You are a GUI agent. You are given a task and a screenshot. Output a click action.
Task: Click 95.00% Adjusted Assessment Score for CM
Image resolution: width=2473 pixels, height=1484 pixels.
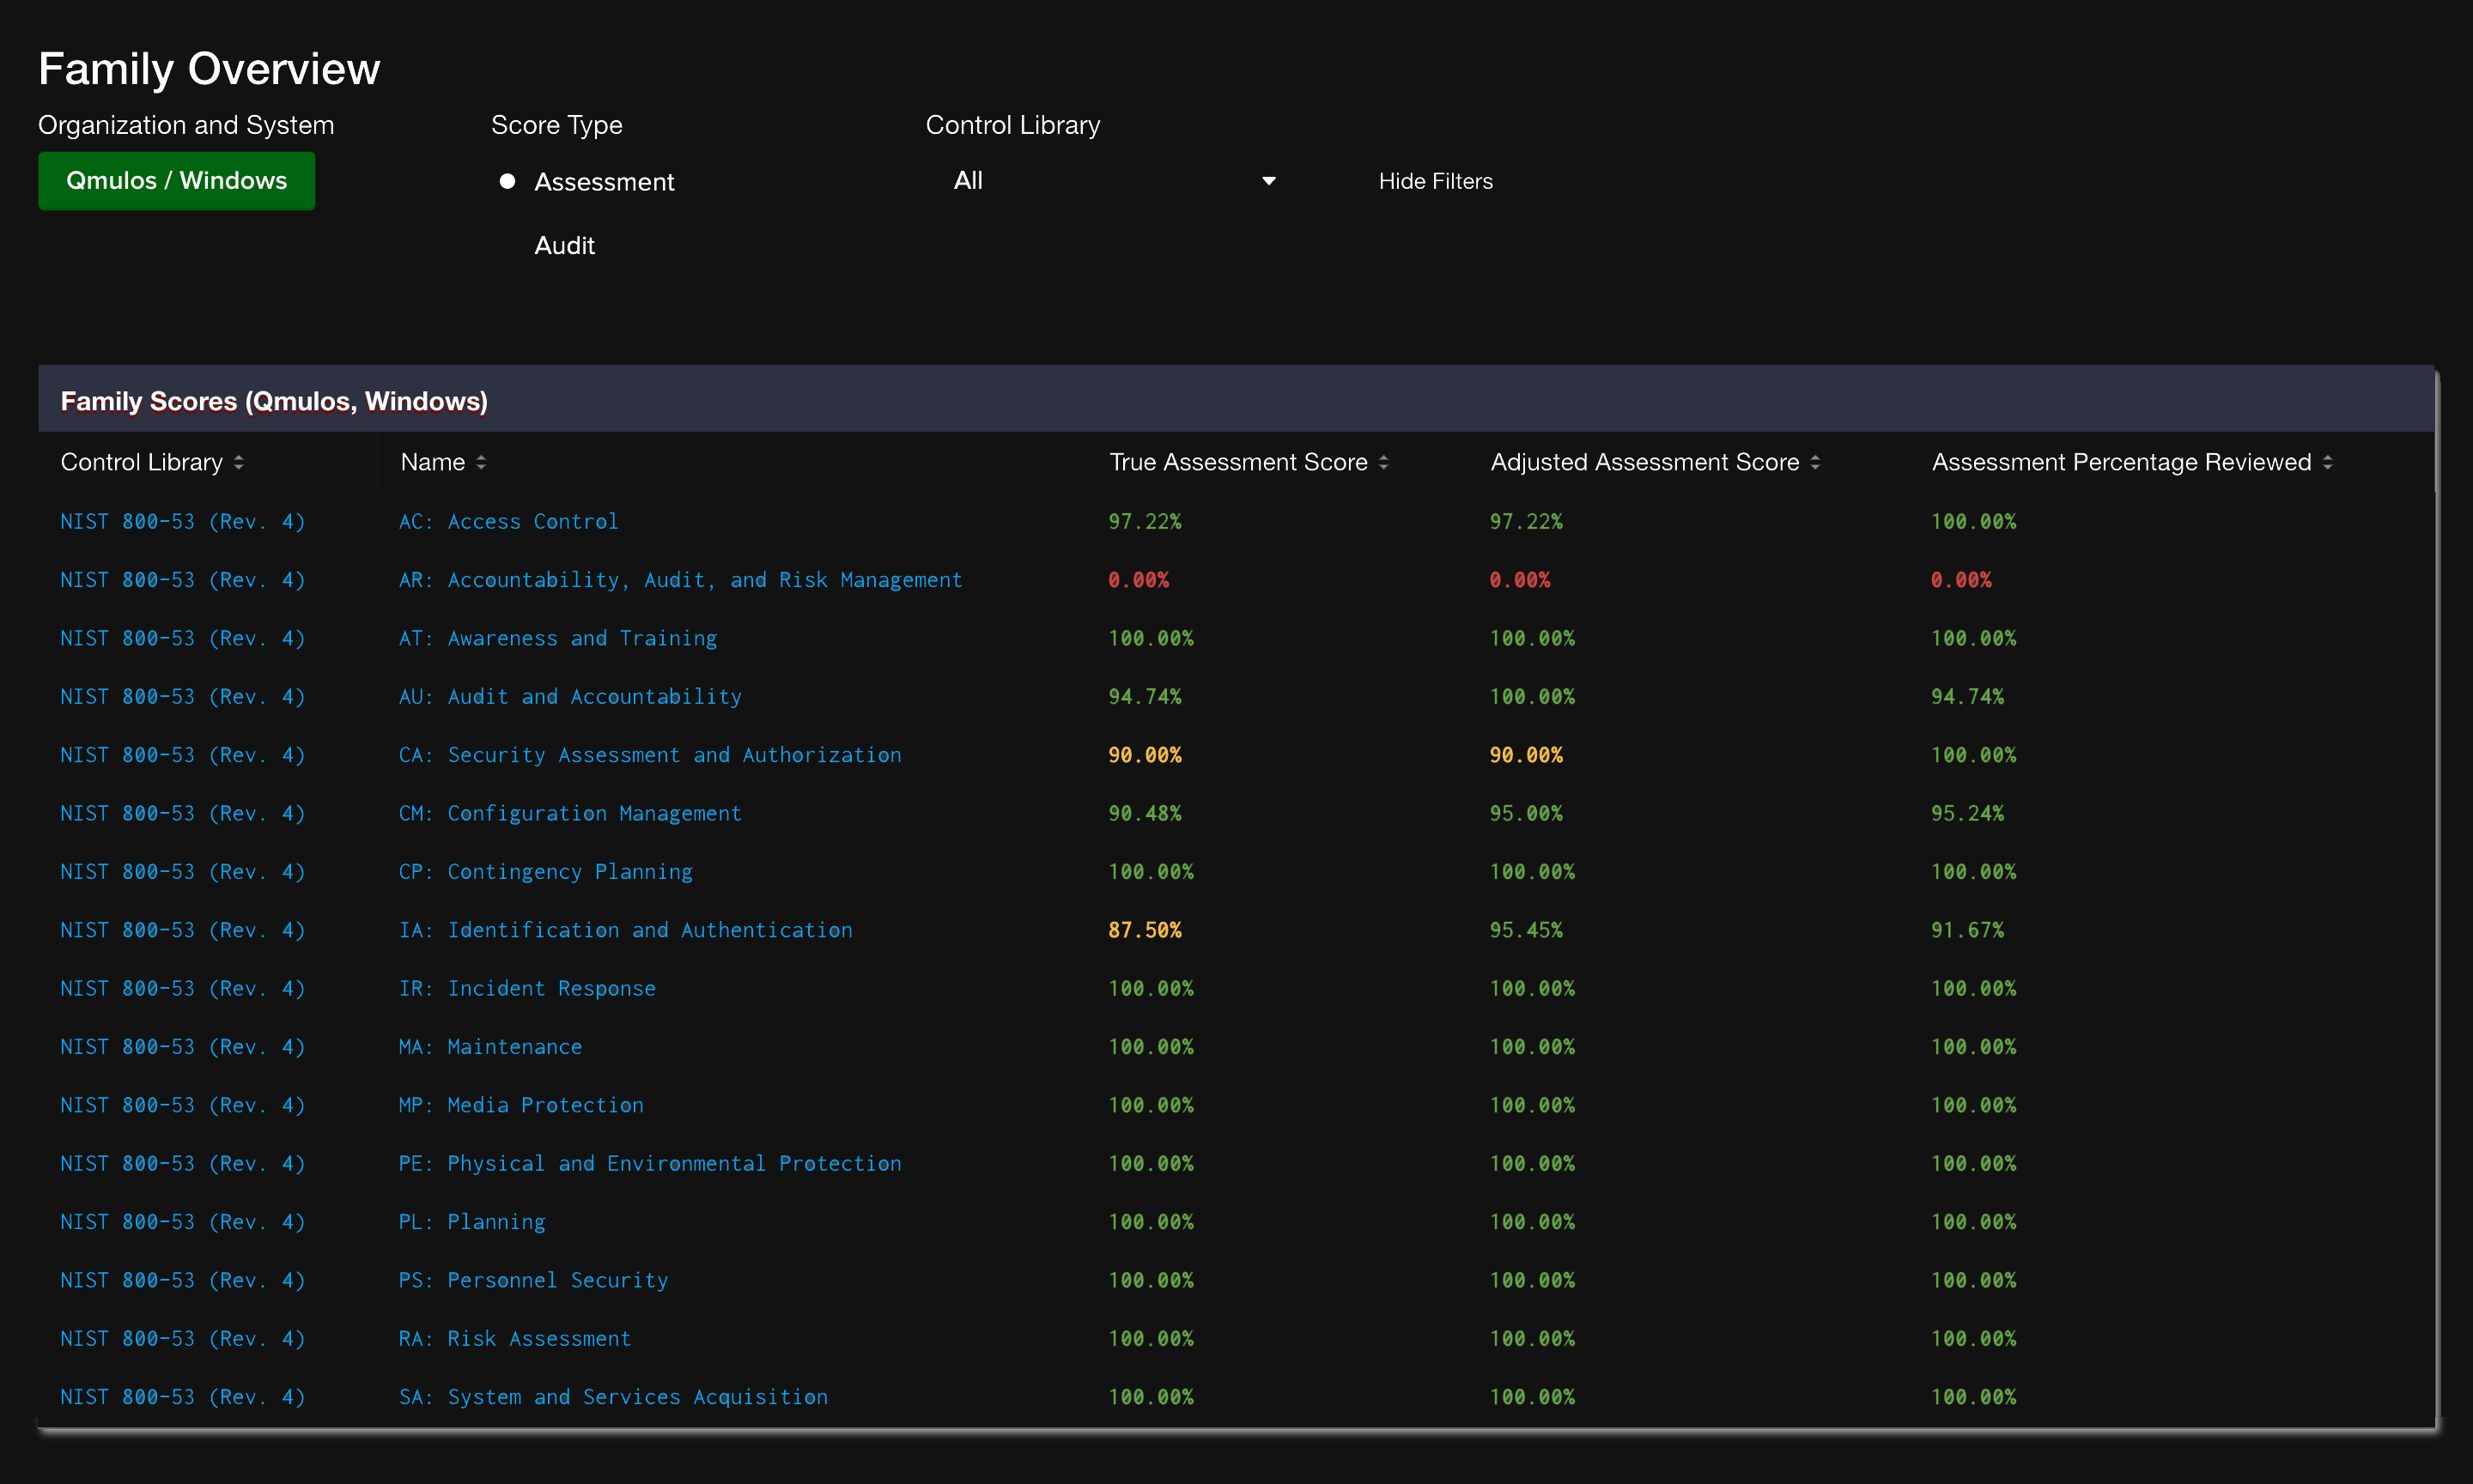click(x=1526, y=813)
